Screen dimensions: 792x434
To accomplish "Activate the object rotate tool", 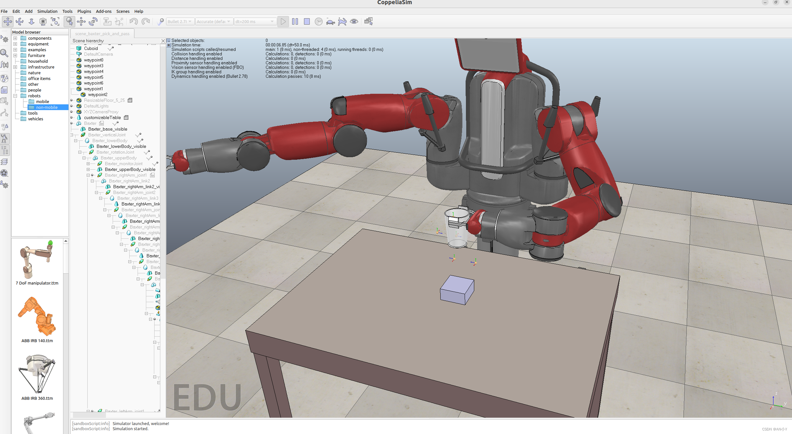I will pyautogui.click(x=93, y=21).
